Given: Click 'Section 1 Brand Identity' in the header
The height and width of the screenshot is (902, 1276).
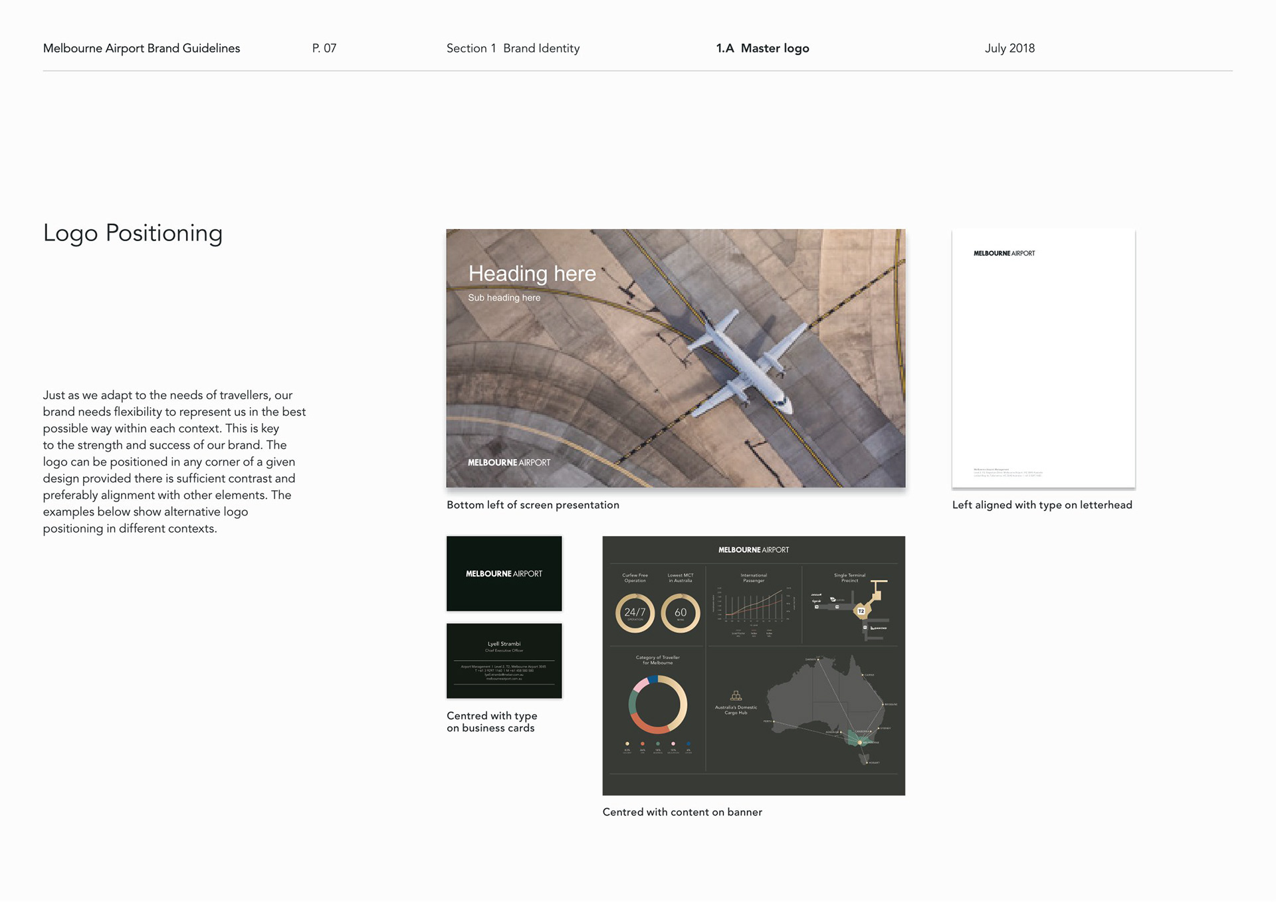Looking at the screenshot, I should point(512,48).
